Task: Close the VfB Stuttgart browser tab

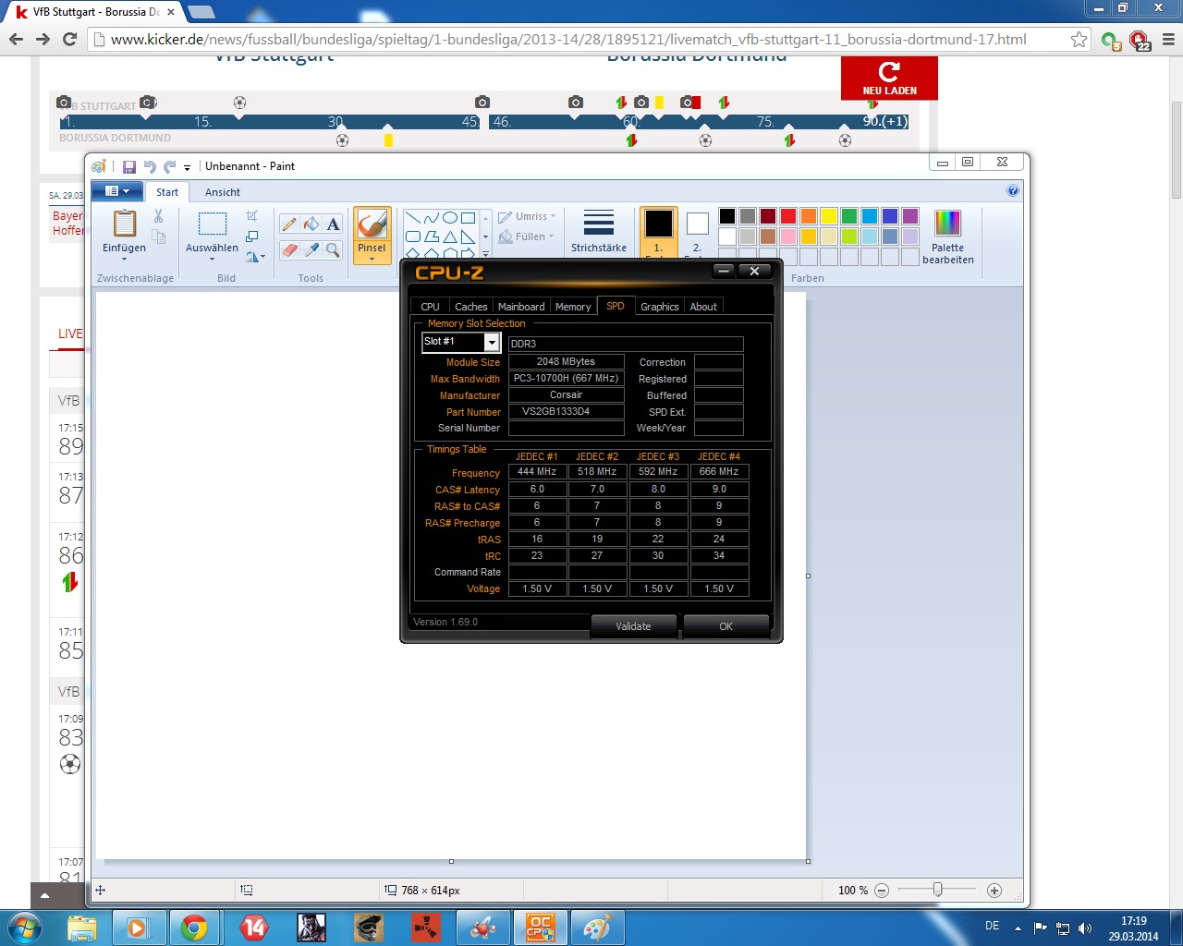Action: (x=171, y=12)
